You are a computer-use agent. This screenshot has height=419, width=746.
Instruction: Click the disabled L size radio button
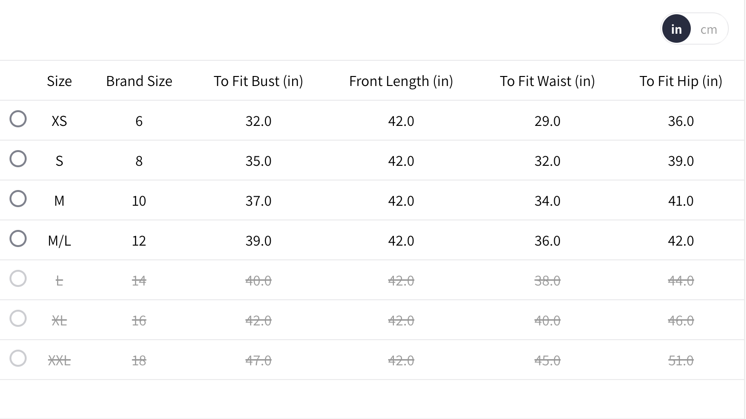(18, 278)
